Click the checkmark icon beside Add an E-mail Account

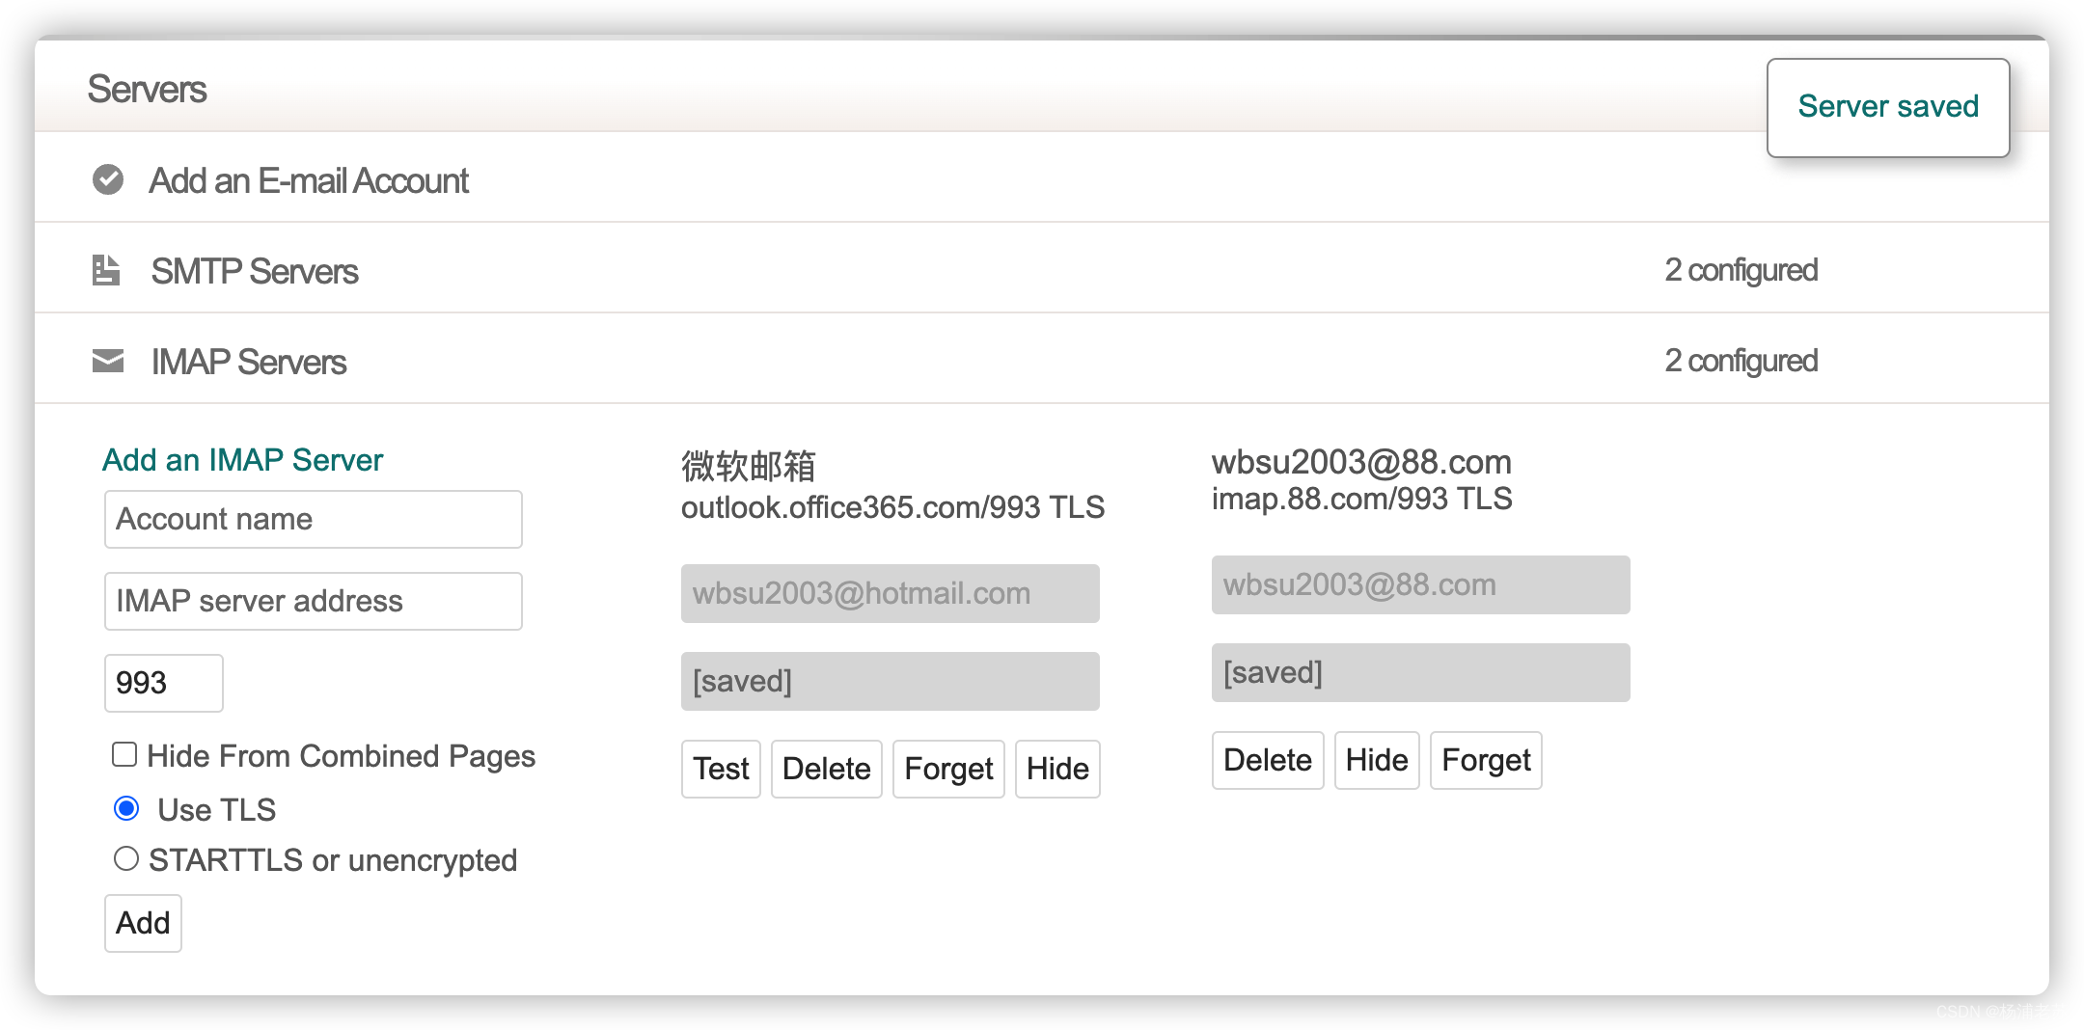tap(108, 179)
